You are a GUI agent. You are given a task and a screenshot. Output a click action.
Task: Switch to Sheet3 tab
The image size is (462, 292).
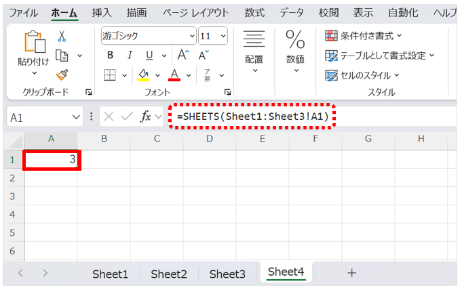pos(227,274)
